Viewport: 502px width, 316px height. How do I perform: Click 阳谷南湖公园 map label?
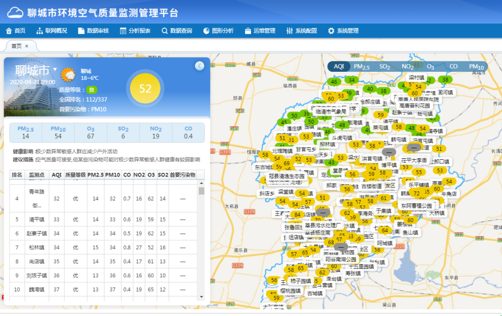(x=341, y=259)
